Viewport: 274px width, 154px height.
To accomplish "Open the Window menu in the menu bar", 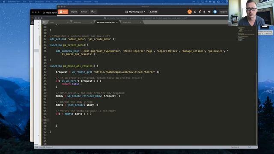I will pyautogui.click(x=87, y=2).
